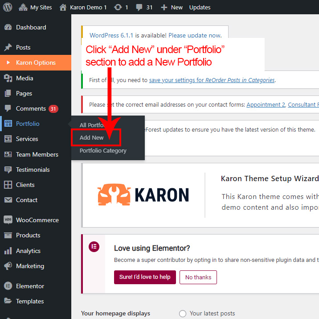The height and width of the screenshot is (319, 319).
Task: Open "Portfolio Category" submenu item
Action: point(103,151)
